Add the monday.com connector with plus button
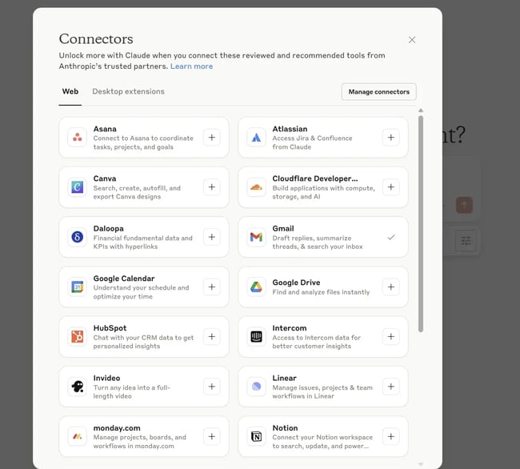 tap(212, 436)
